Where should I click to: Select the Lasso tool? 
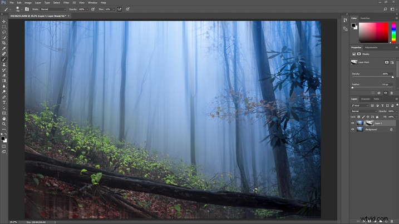coord(4,32)
